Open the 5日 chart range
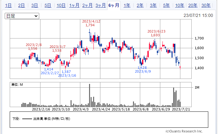218x134 pixels. [48, 5]
